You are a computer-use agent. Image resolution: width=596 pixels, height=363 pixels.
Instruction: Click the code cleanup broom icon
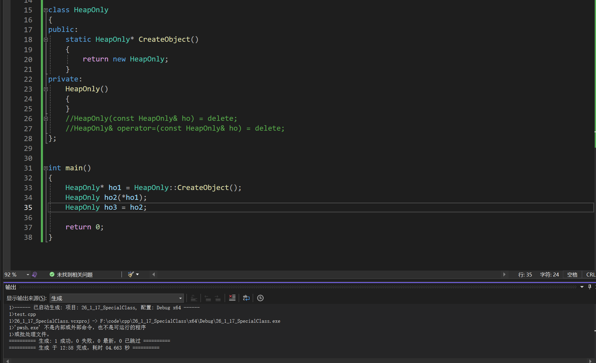click(x=130, y=274)
